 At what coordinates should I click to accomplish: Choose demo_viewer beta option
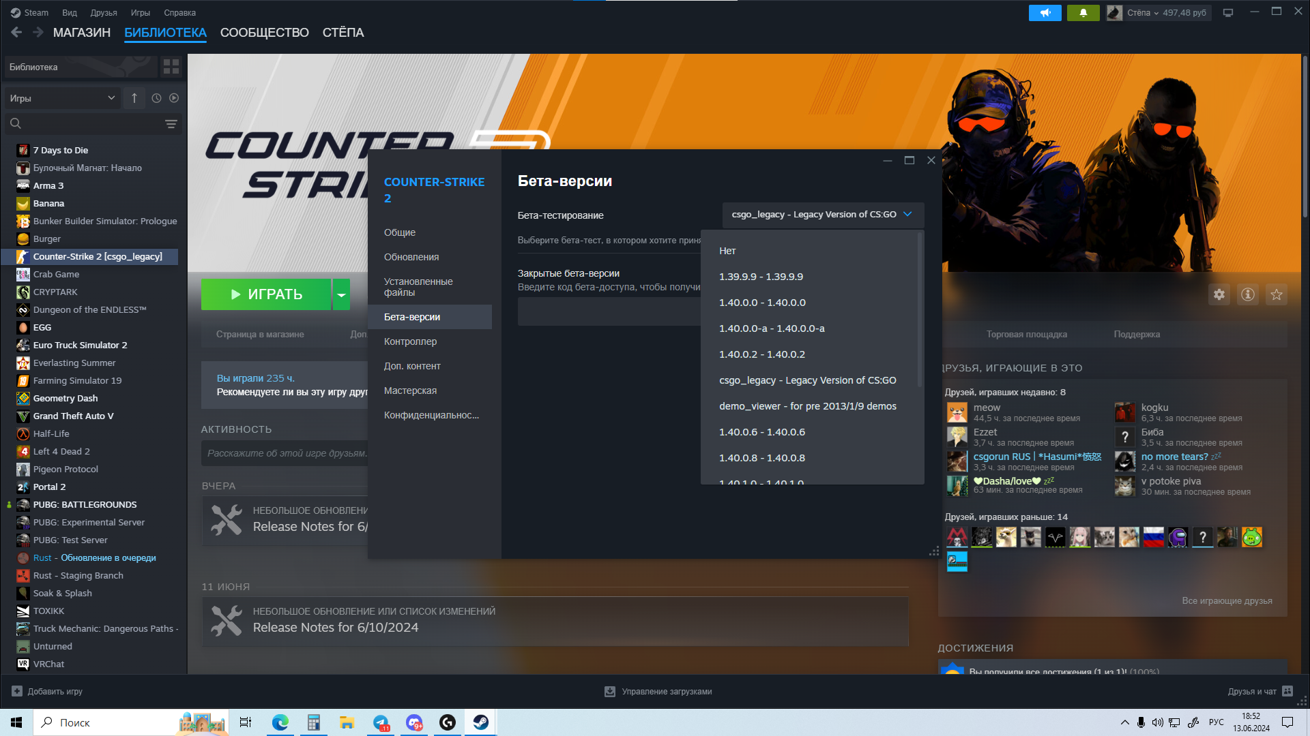click(x=809, y=406)
